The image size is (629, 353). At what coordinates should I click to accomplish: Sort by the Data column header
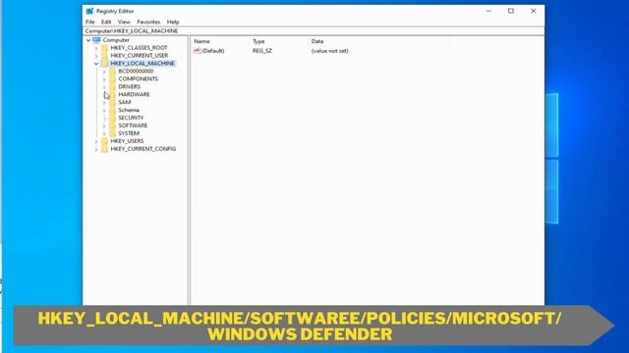317,41
